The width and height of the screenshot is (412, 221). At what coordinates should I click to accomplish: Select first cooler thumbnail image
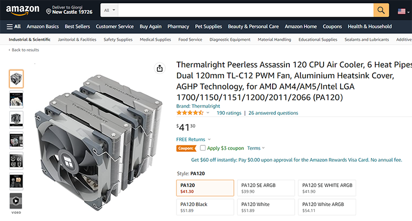[16, 79]
